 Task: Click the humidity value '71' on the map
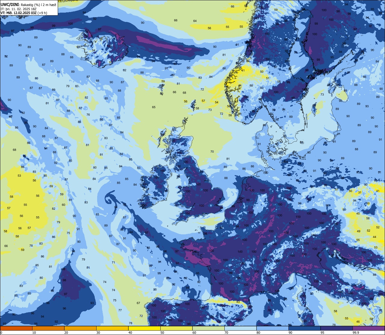tap(113, 263)
